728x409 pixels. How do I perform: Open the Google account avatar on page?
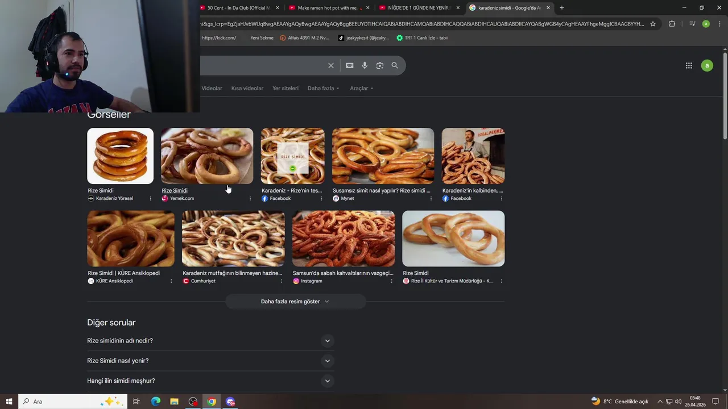coord(707,65)
